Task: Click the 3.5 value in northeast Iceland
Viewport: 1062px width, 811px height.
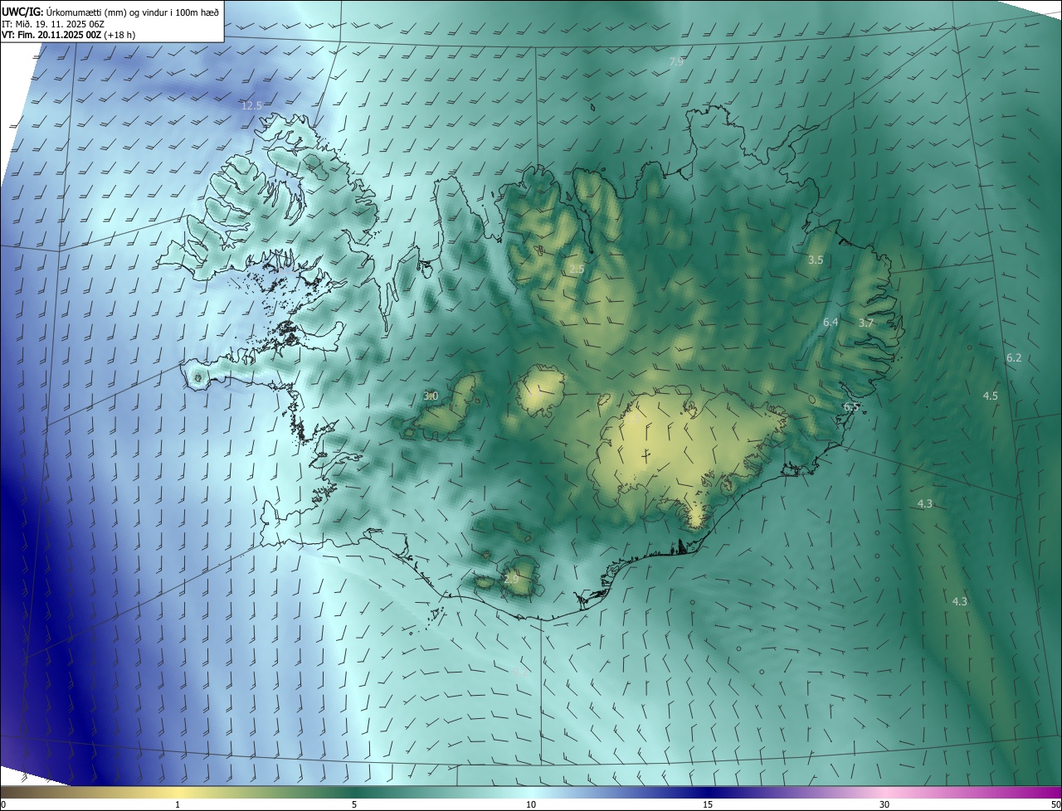Action: [816, 260]
